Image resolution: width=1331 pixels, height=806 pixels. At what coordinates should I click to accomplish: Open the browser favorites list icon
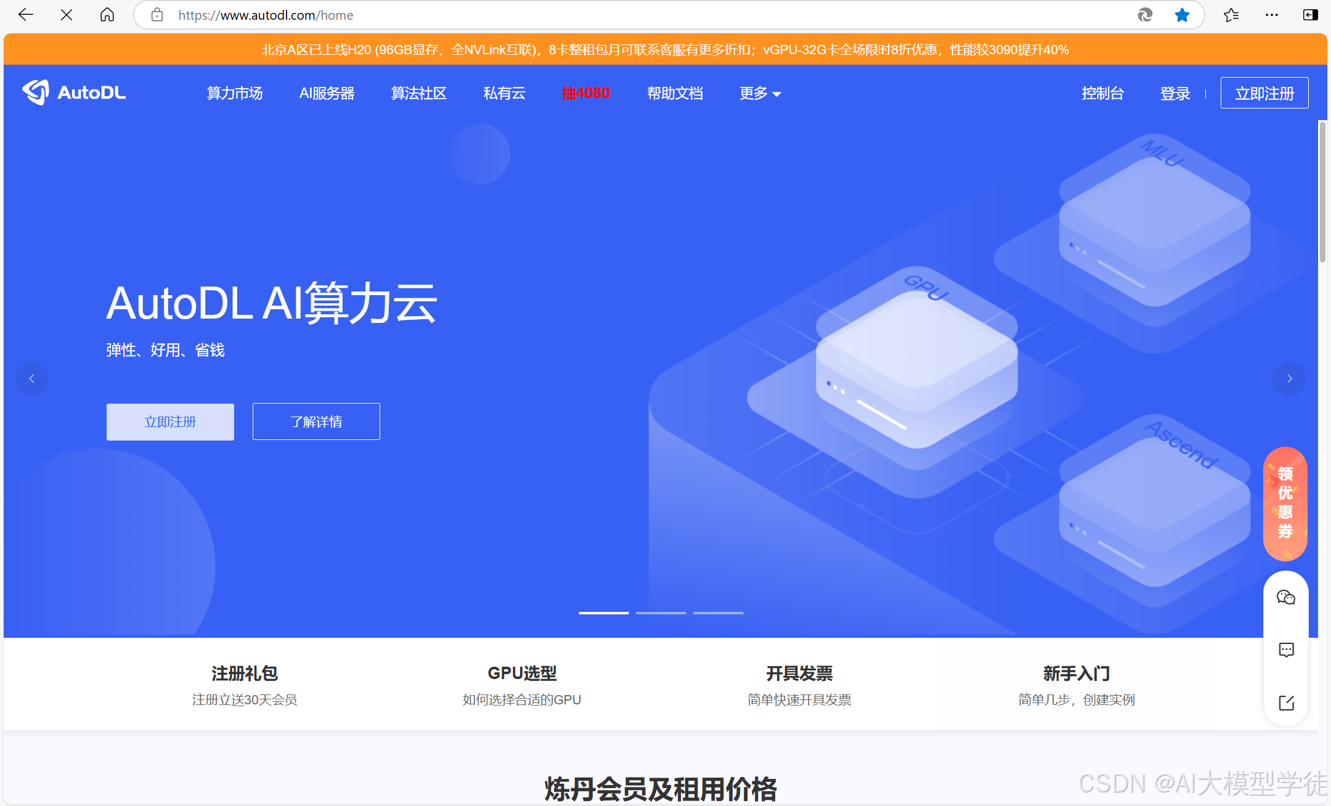[1231, 15]
